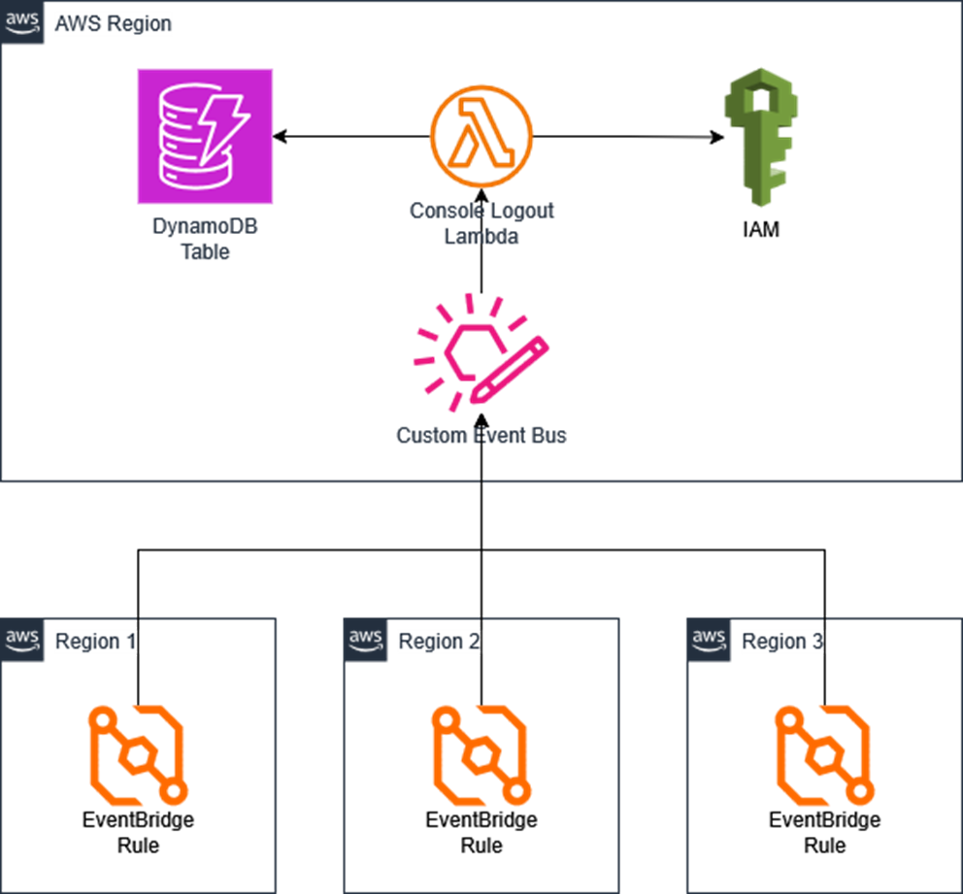Click the EventBridge Rule icon in Region 2
963x894 pixels.
point(481,755)
